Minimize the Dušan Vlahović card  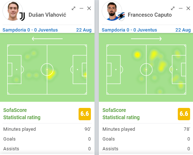click(81, 8)
